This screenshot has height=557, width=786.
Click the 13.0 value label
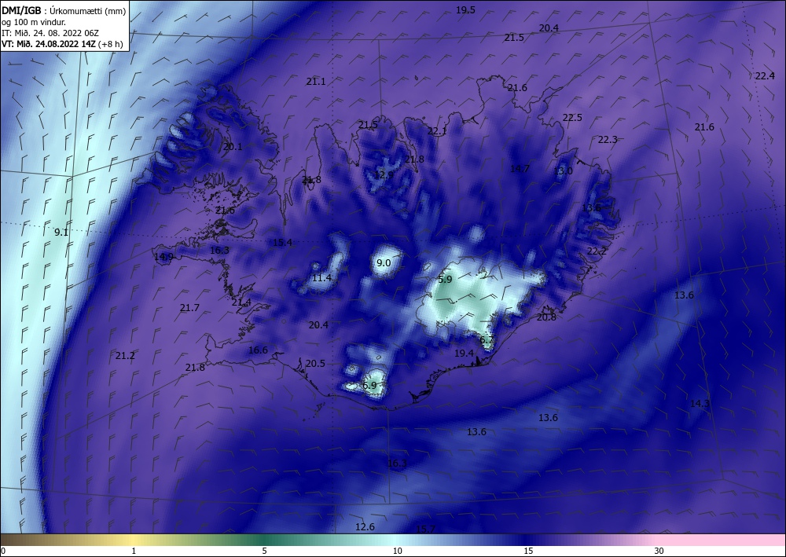coord(563,170)
